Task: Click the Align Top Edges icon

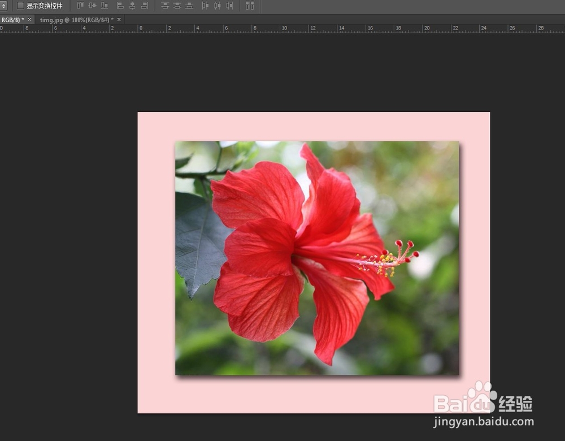Action: [80, 6]
